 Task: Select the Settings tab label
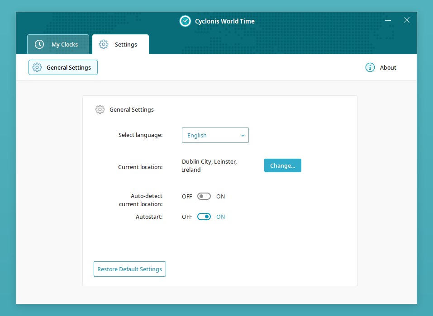click(x=126, y=44)
